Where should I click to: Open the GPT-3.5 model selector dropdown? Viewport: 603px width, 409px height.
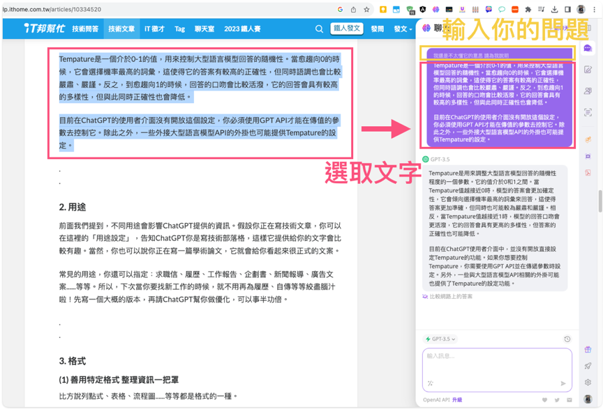tap(440, 339)
